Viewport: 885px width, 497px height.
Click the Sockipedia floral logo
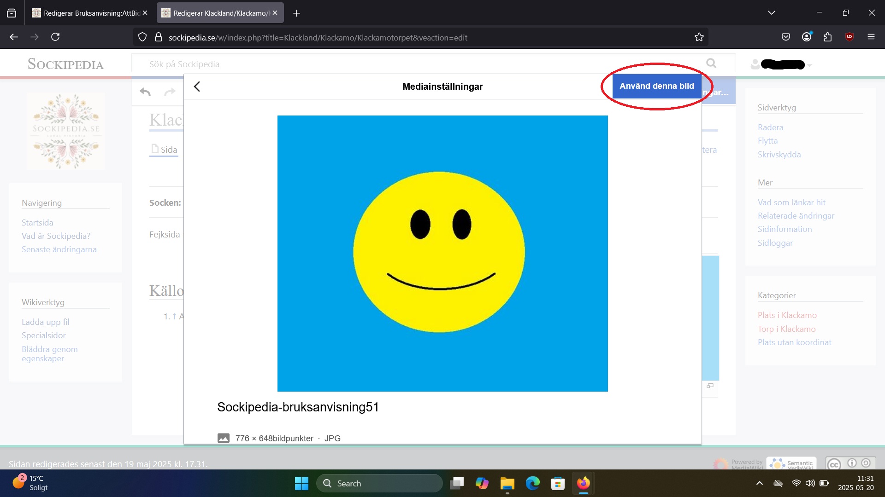65,131
